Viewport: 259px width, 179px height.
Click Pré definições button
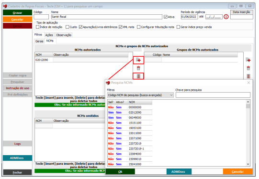[x=18, y=95]
